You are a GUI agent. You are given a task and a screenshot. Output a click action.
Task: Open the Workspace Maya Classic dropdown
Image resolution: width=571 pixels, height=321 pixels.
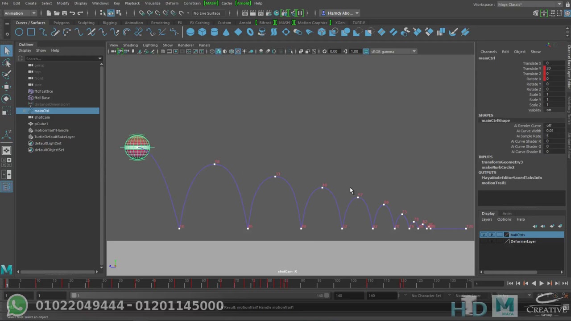click(530, 4)
